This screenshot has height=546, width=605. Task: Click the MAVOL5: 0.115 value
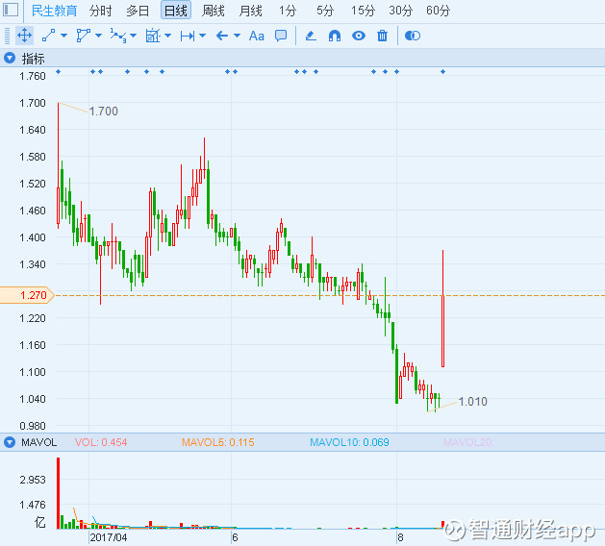[218, 442]
